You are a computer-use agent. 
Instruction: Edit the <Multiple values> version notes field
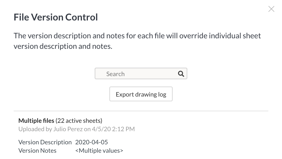point(99,151)
